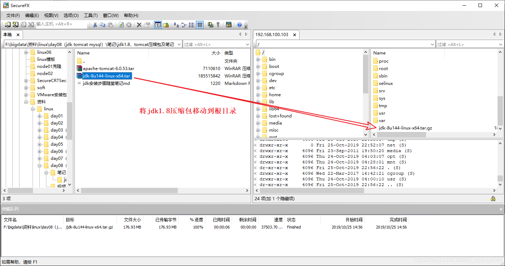Expand the linux06 folder in local tree
505x266 pixels.
[26, 52]
